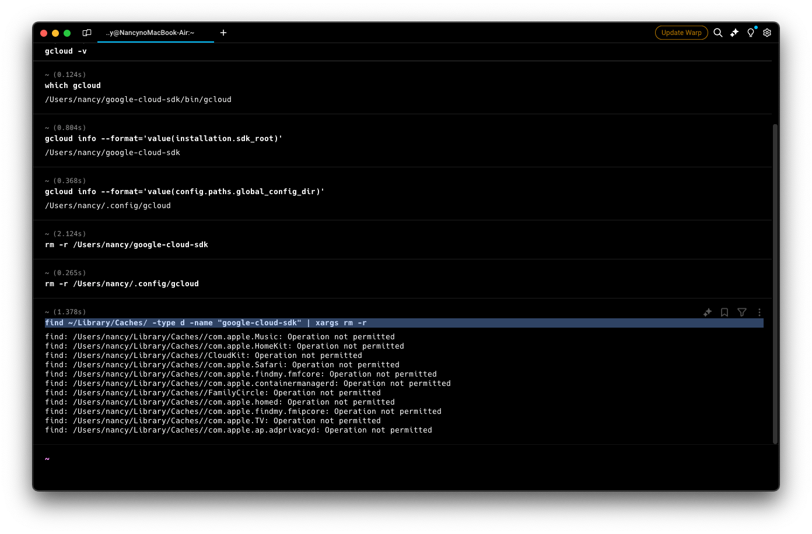Click the '~ (0.265s)' timing label

tap(65, 273)
